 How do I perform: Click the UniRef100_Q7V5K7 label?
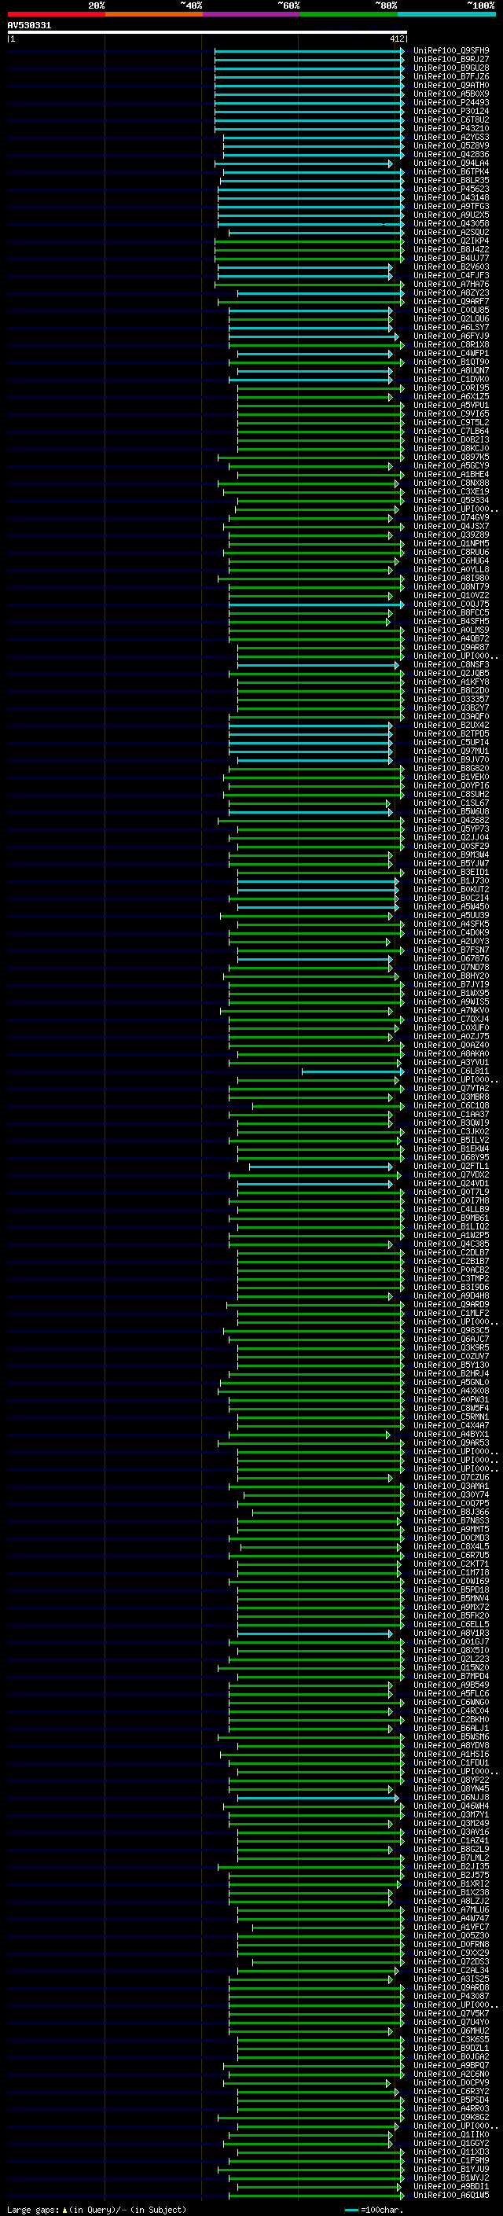450,2013
